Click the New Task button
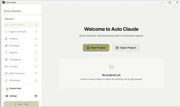180x107 pixels. (21, 104)
